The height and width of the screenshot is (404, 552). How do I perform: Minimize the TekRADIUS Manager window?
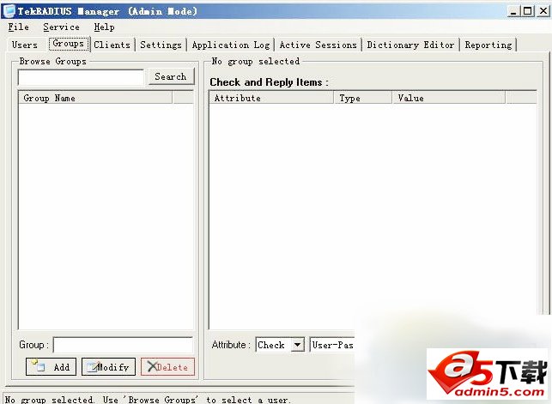coord(513,11)
